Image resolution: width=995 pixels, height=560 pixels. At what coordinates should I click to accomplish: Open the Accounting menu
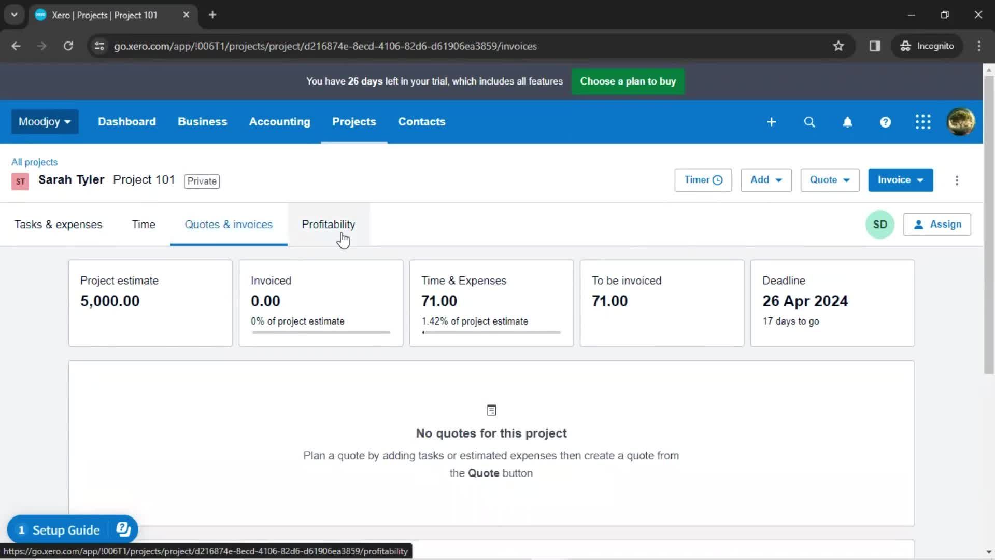pyautogui.click(x=279, y=122)
